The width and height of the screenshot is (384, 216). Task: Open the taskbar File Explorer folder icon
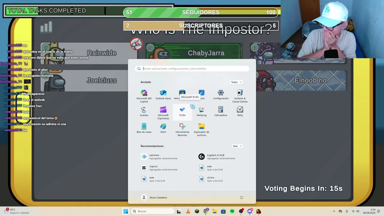pyautogui.click(x=214, y=211)
